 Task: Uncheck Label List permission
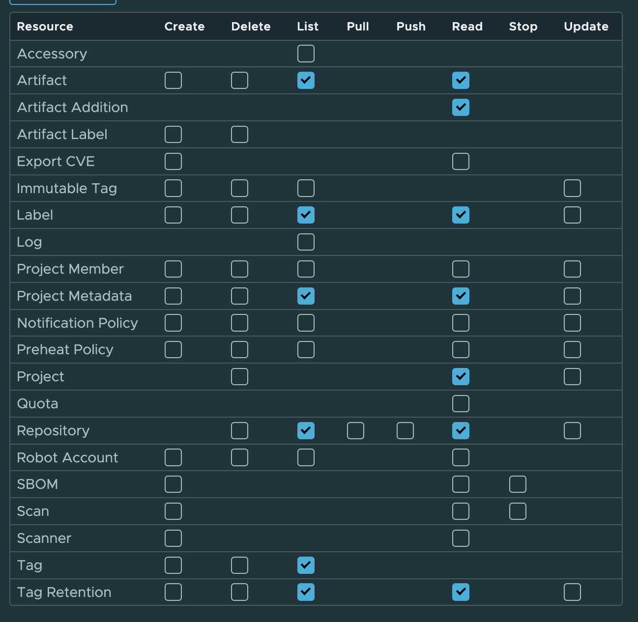[306, 215]
